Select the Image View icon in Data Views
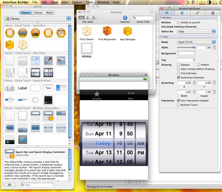 click(x=36, y=60)
